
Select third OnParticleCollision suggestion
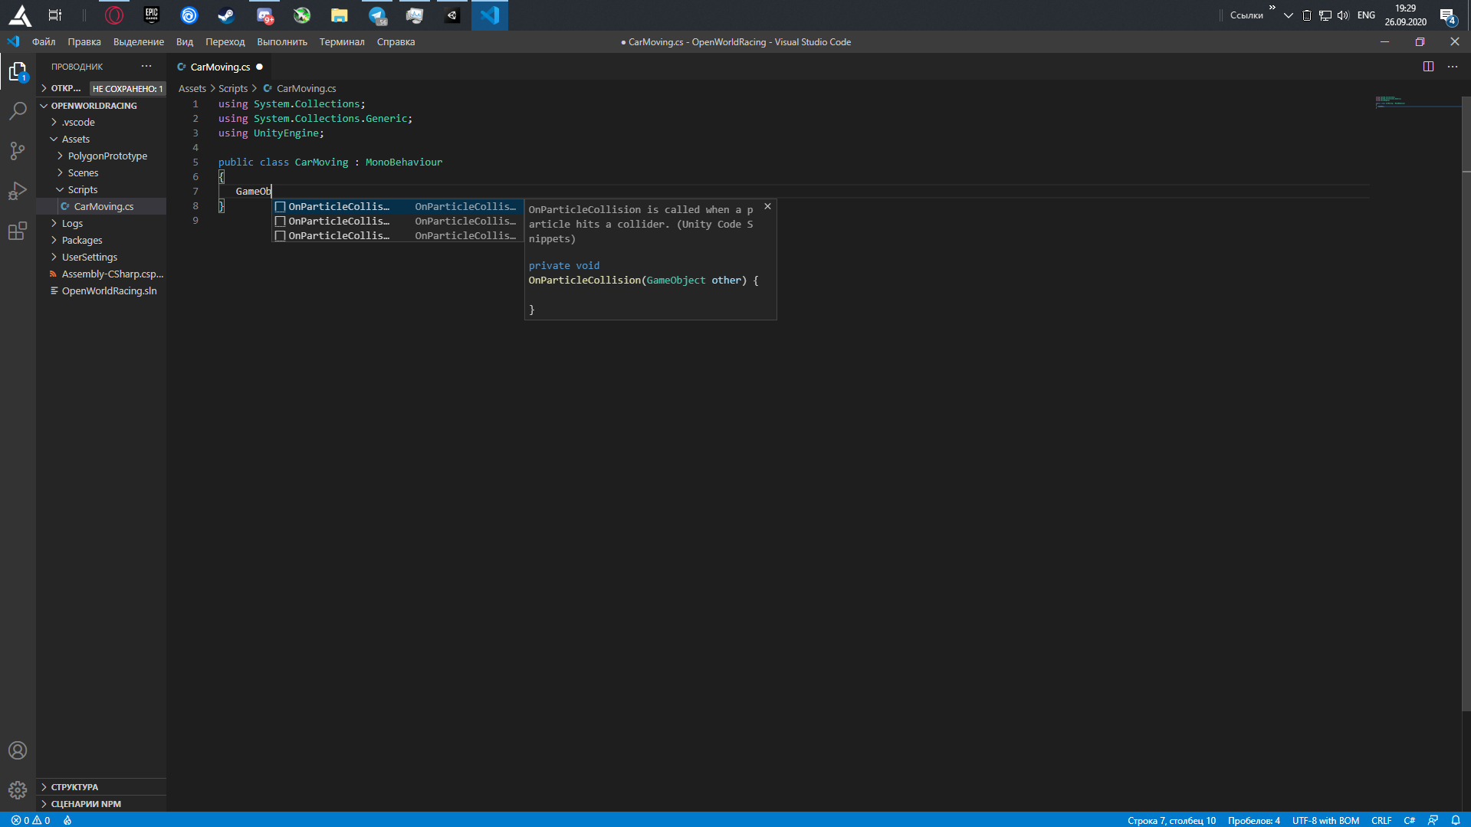point(398,236)
